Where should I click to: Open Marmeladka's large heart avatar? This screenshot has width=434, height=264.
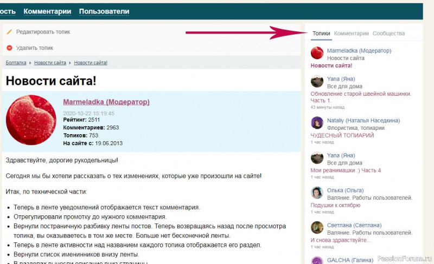point(31,120)
